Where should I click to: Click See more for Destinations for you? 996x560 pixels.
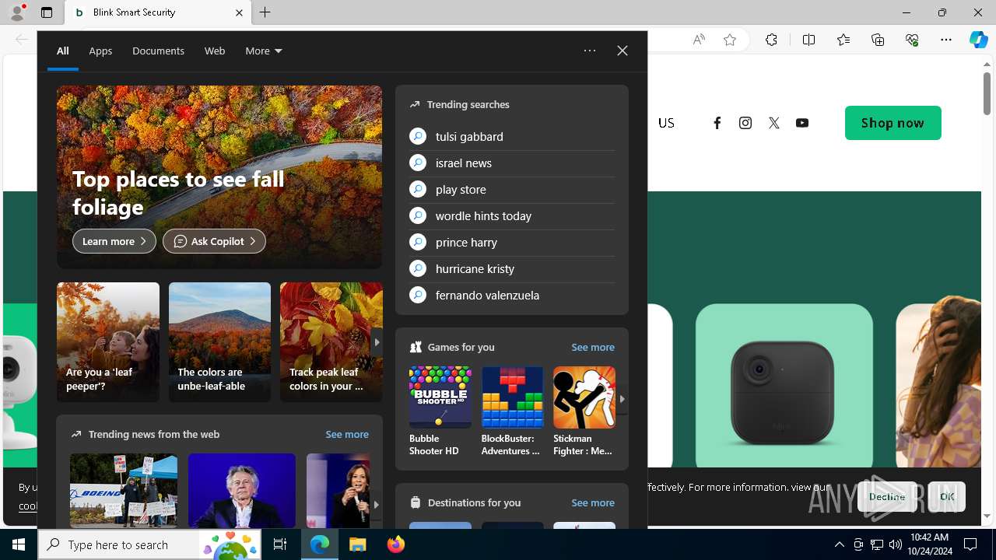click(593, 502)
